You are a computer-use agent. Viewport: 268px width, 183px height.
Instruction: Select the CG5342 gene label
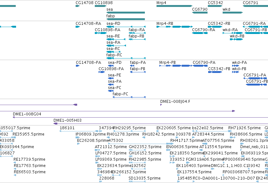coord(215,3)
